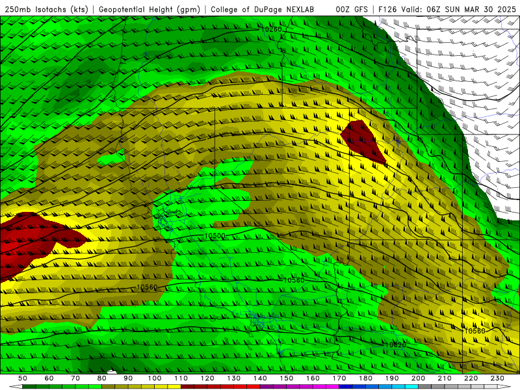Click the 220 value on the color scale

471,378
